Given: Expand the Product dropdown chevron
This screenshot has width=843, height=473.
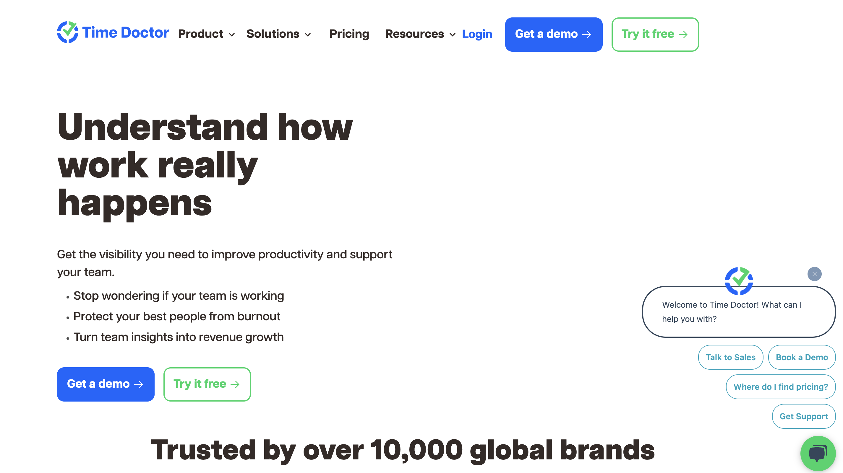Looking at the screenshot, I should click(x=232, y=35).
